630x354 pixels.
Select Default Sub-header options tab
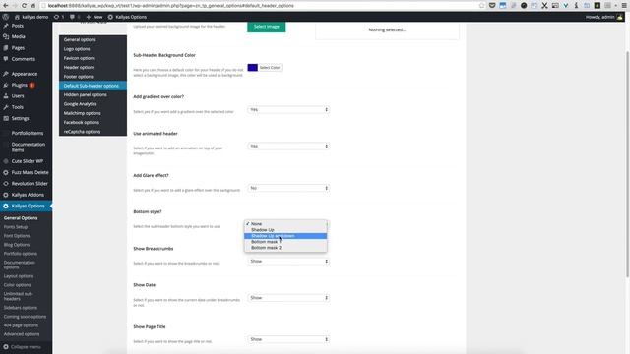click(93, 86)
